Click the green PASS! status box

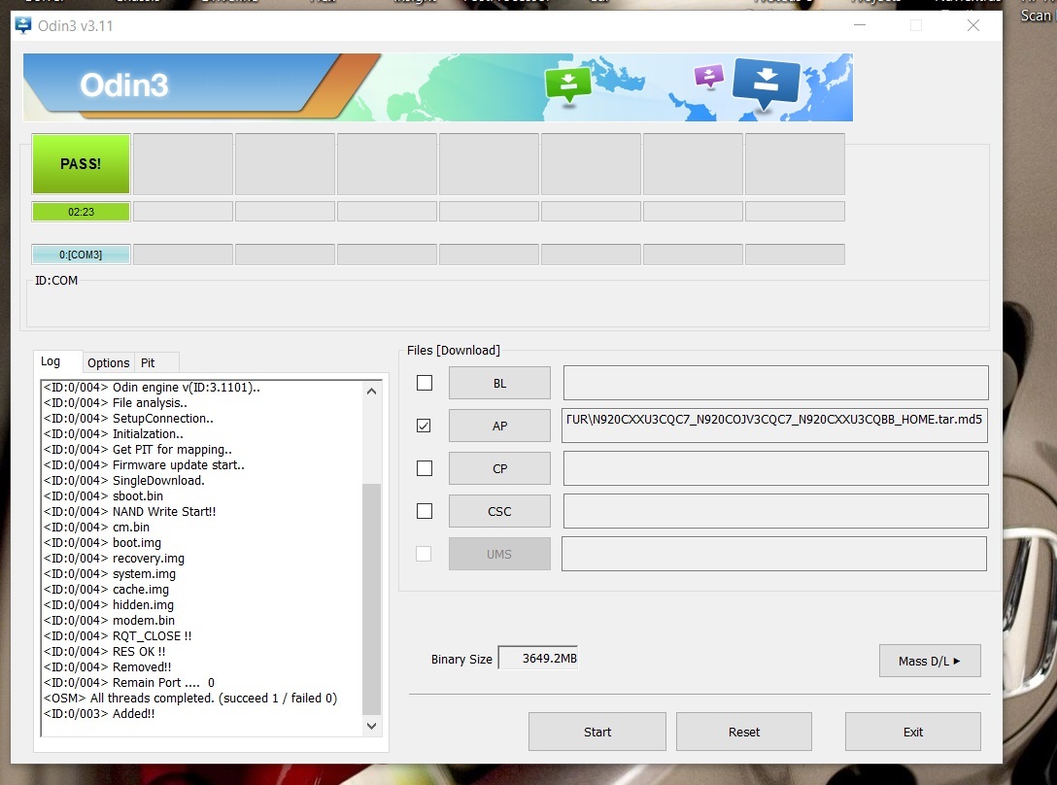coord(81,164)
